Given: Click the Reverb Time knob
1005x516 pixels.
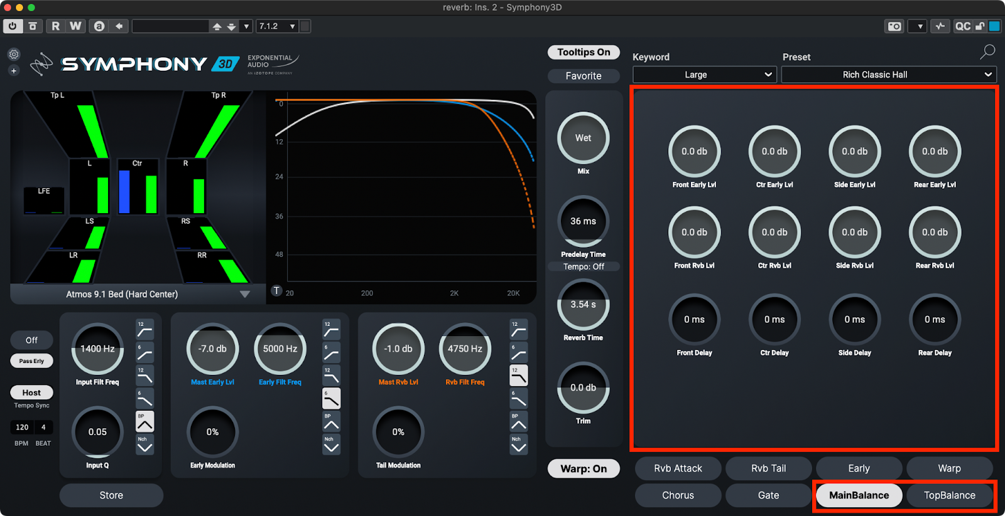Looking at the screenshot, I should [x=584, y=305].
